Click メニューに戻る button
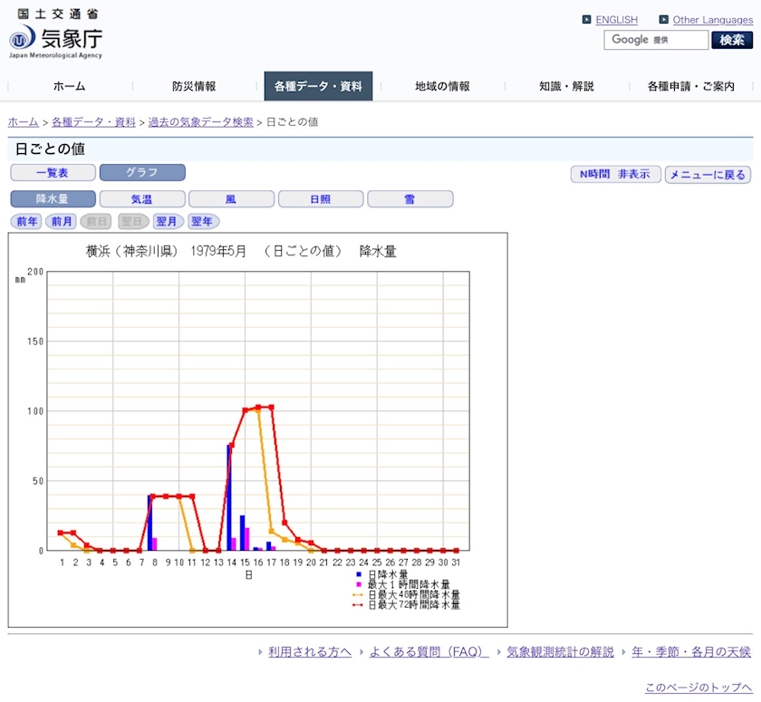The image size is (761, 702). [708, 175]
